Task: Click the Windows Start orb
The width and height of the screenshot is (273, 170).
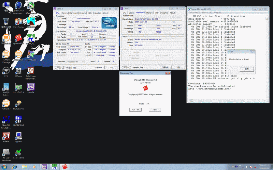Action: tap(4, 167)
